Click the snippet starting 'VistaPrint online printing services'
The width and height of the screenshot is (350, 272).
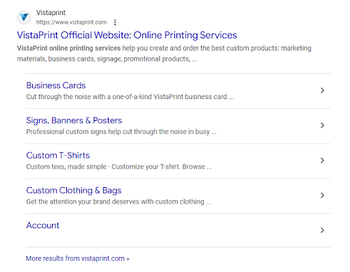pyautogui.click(x=164, y=53)
